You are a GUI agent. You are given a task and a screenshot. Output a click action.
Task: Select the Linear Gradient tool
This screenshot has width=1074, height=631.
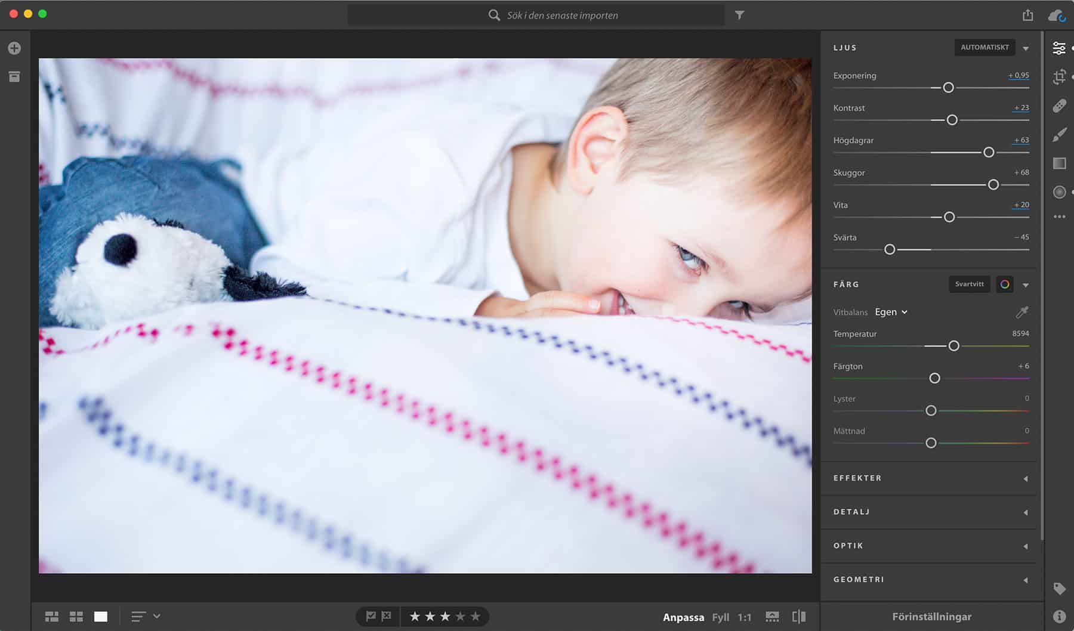pos(1059,163)
